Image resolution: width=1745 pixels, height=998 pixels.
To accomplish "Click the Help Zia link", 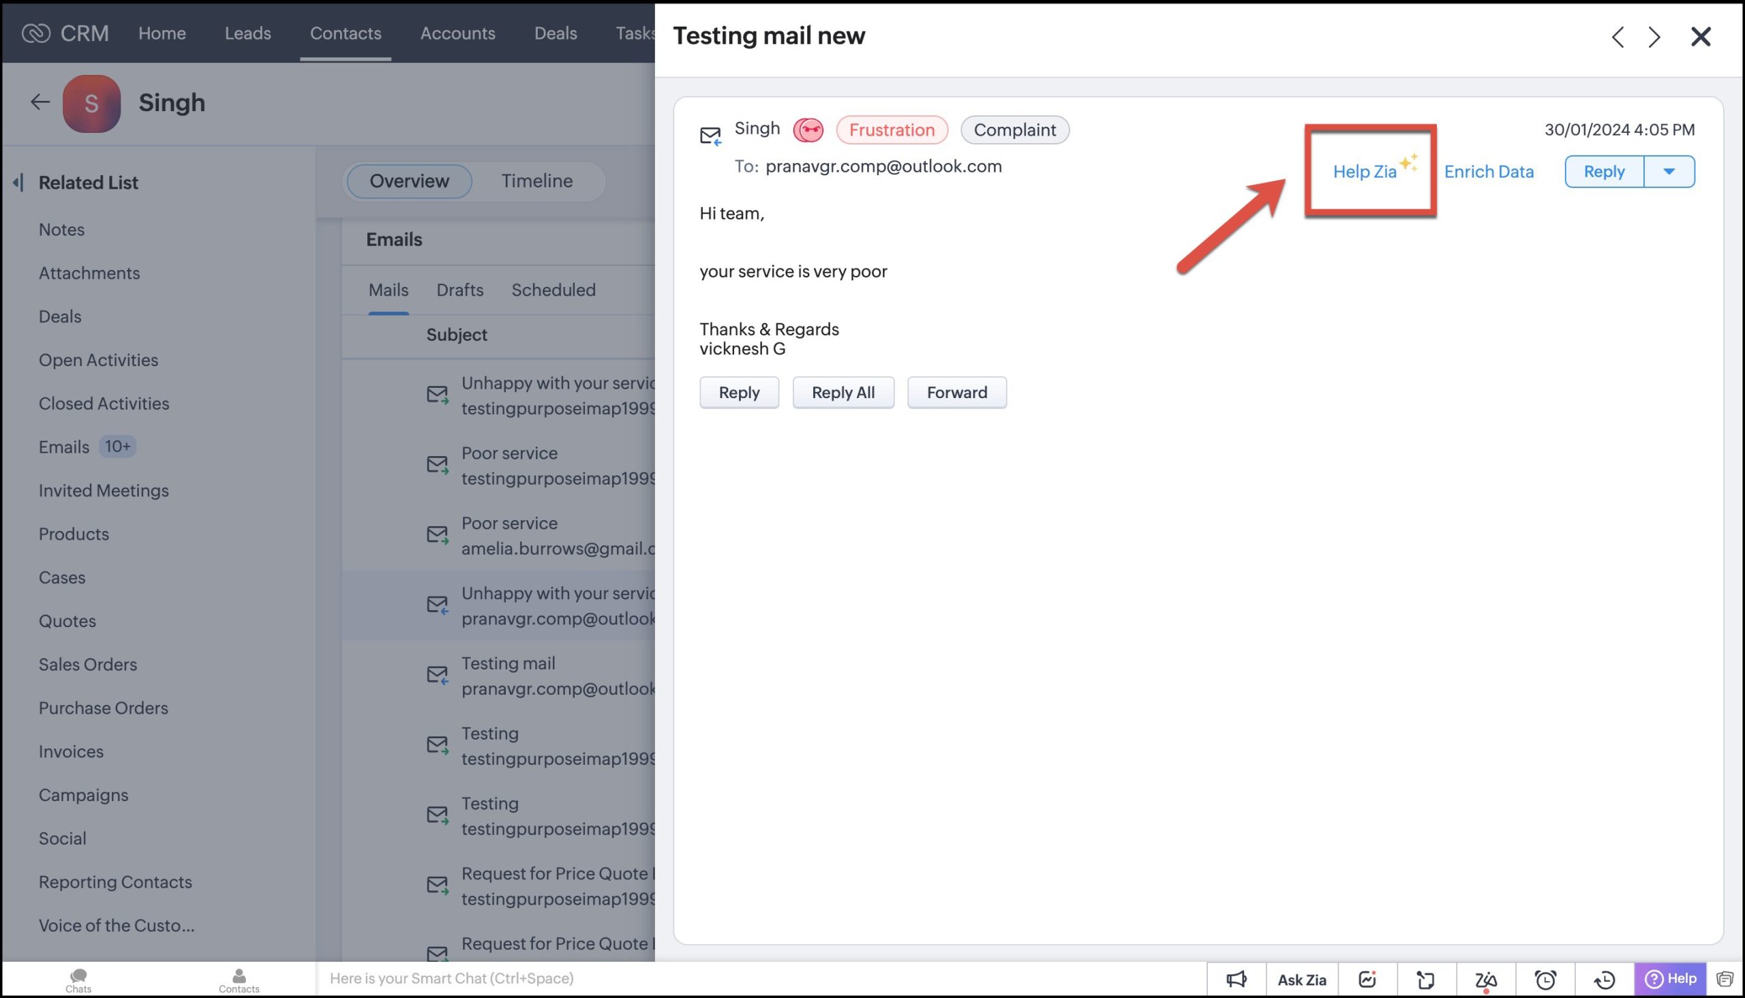I will pos(1365,171).
